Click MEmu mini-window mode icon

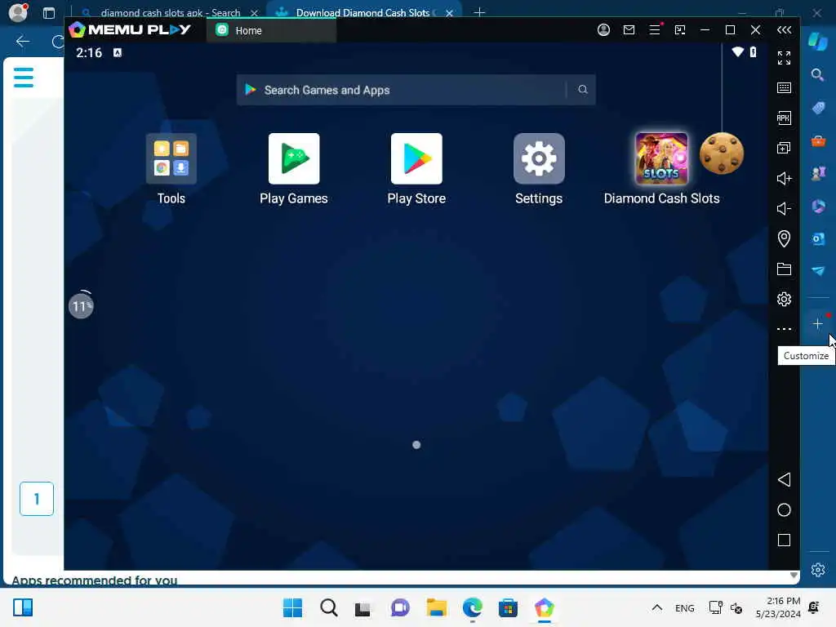point(680,30)
